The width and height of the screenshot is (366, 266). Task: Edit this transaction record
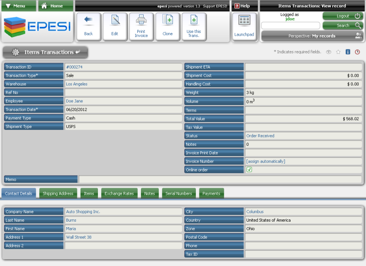pyautogui.click(x=115, y=26)
